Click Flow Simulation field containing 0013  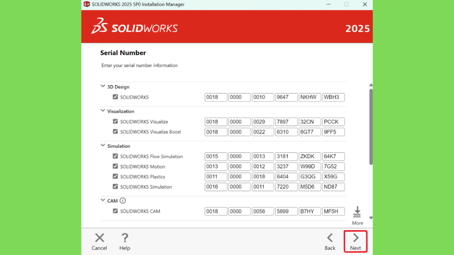click(263, 156)
